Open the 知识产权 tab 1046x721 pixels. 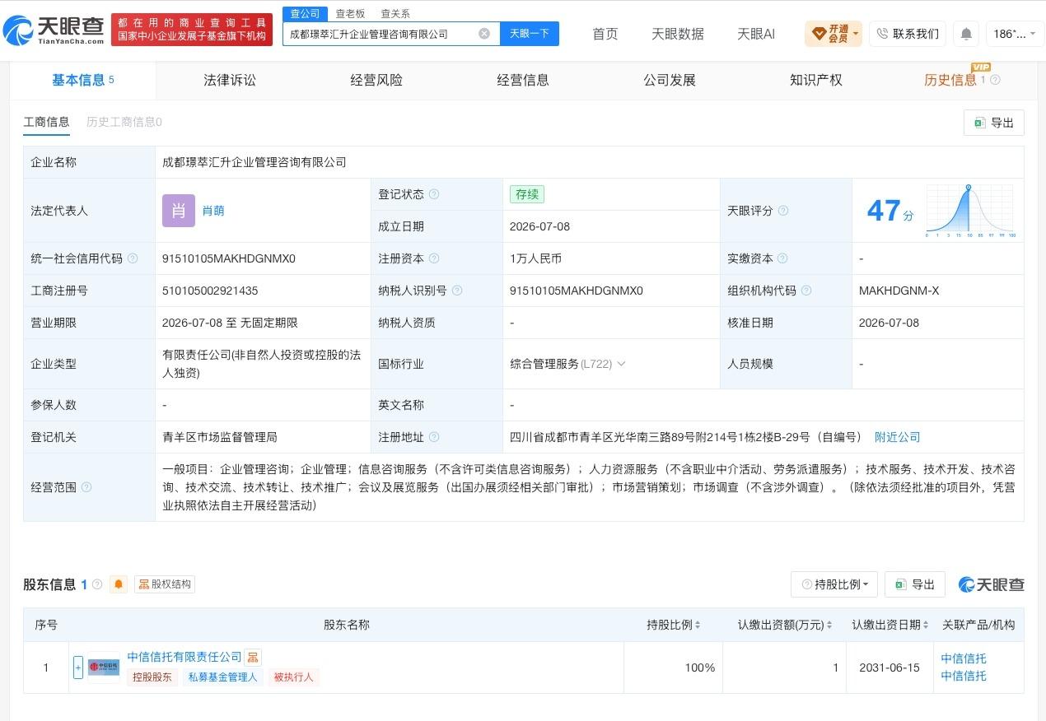[816, 80]
